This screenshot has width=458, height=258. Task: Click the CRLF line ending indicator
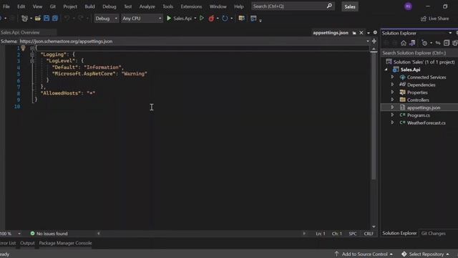(369, 234)
